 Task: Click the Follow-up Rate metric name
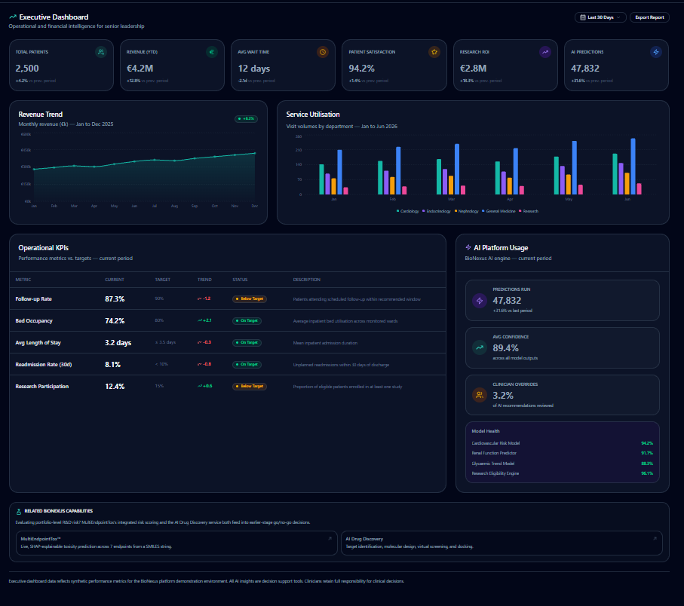pyautogui.click(x=34, y=299)
